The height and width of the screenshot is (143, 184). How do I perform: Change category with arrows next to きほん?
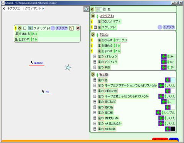point(97,35)
